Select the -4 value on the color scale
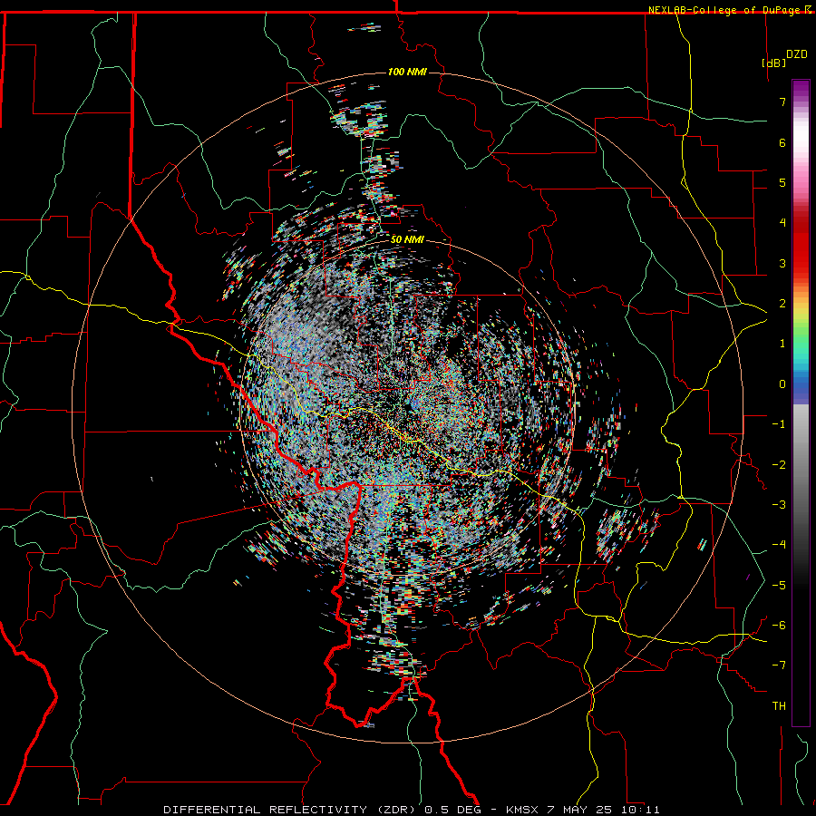Viewport: 816px width, 816px height. click(x=779, y=545)
